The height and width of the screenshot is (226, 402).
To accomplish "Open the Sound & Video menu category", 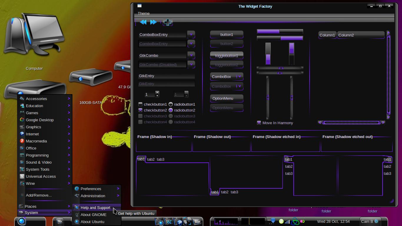I will 45,162.
